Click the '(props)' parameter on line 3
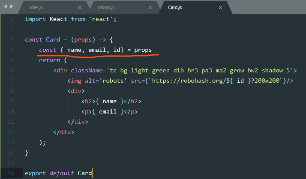 coord(83,40)
